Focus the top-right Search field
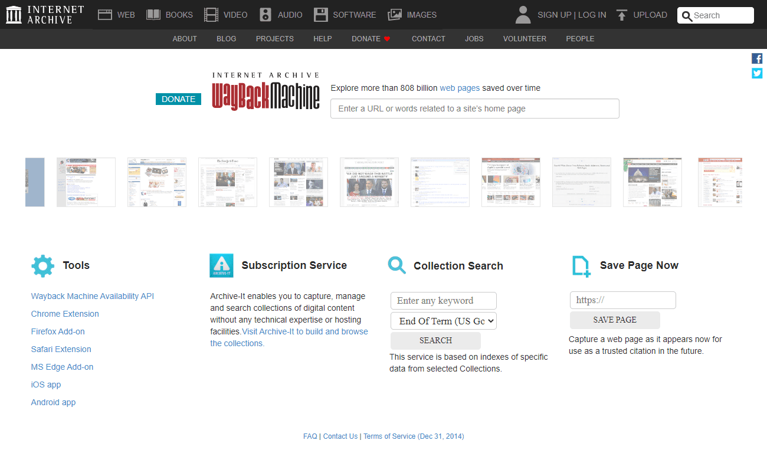Screen dimensions: 767x460 point(716,15)
